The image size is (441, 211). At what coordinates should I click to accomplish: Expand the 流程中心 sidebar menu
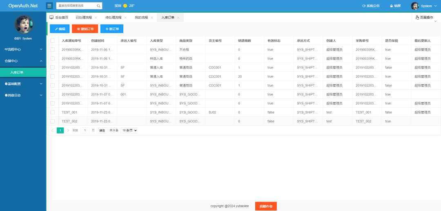(x=23, y=49)
